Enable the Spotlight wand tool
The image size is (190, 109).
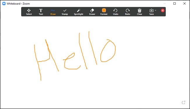79,12
